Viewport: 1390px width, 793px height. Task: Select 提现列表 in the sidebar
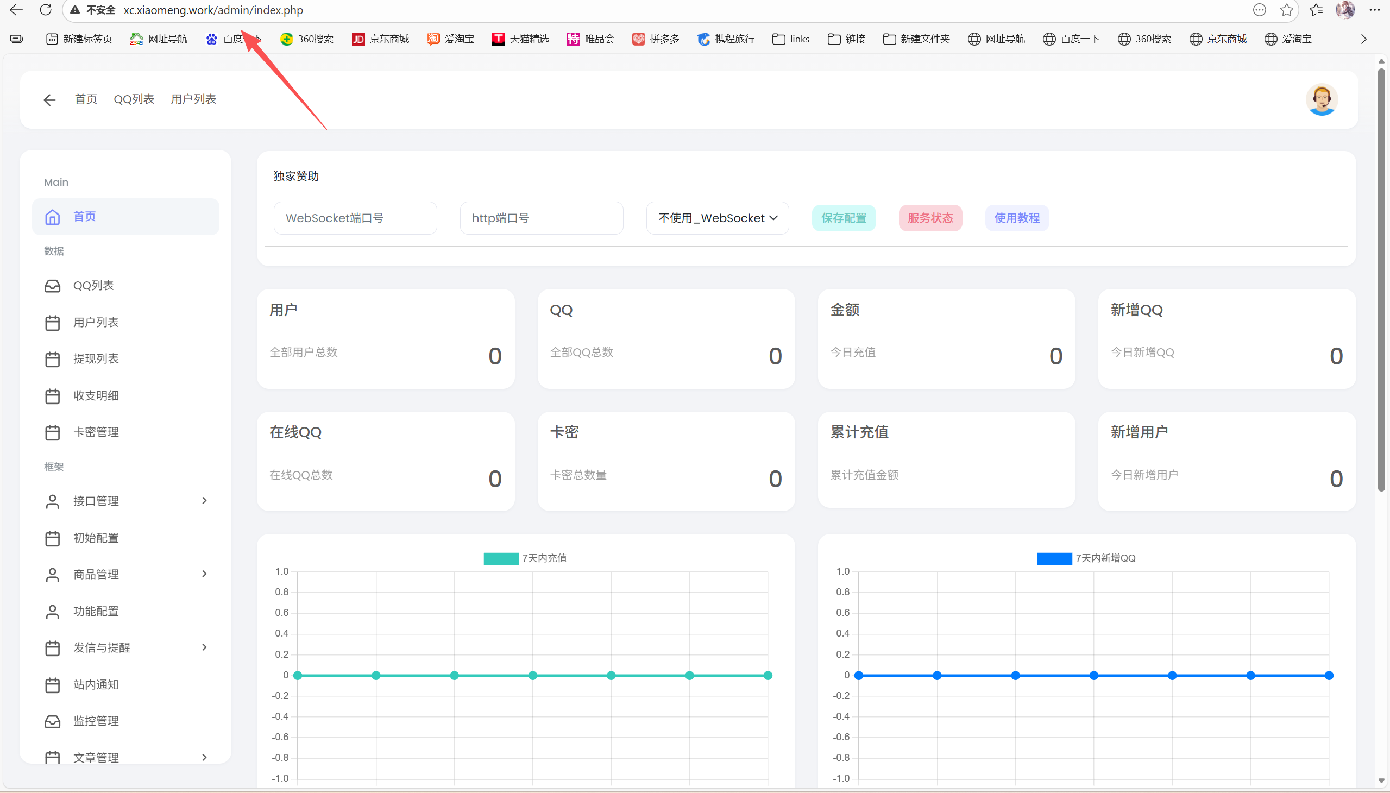(96, 359)
